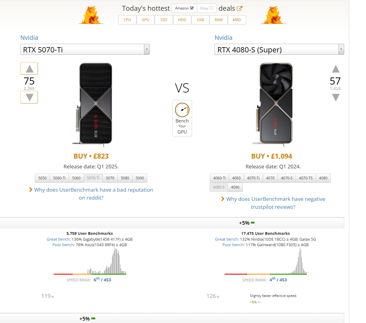This screenshot has width=366, height=323.
Task: Click the 4080-S benchmark histogram
Action: 266,261
